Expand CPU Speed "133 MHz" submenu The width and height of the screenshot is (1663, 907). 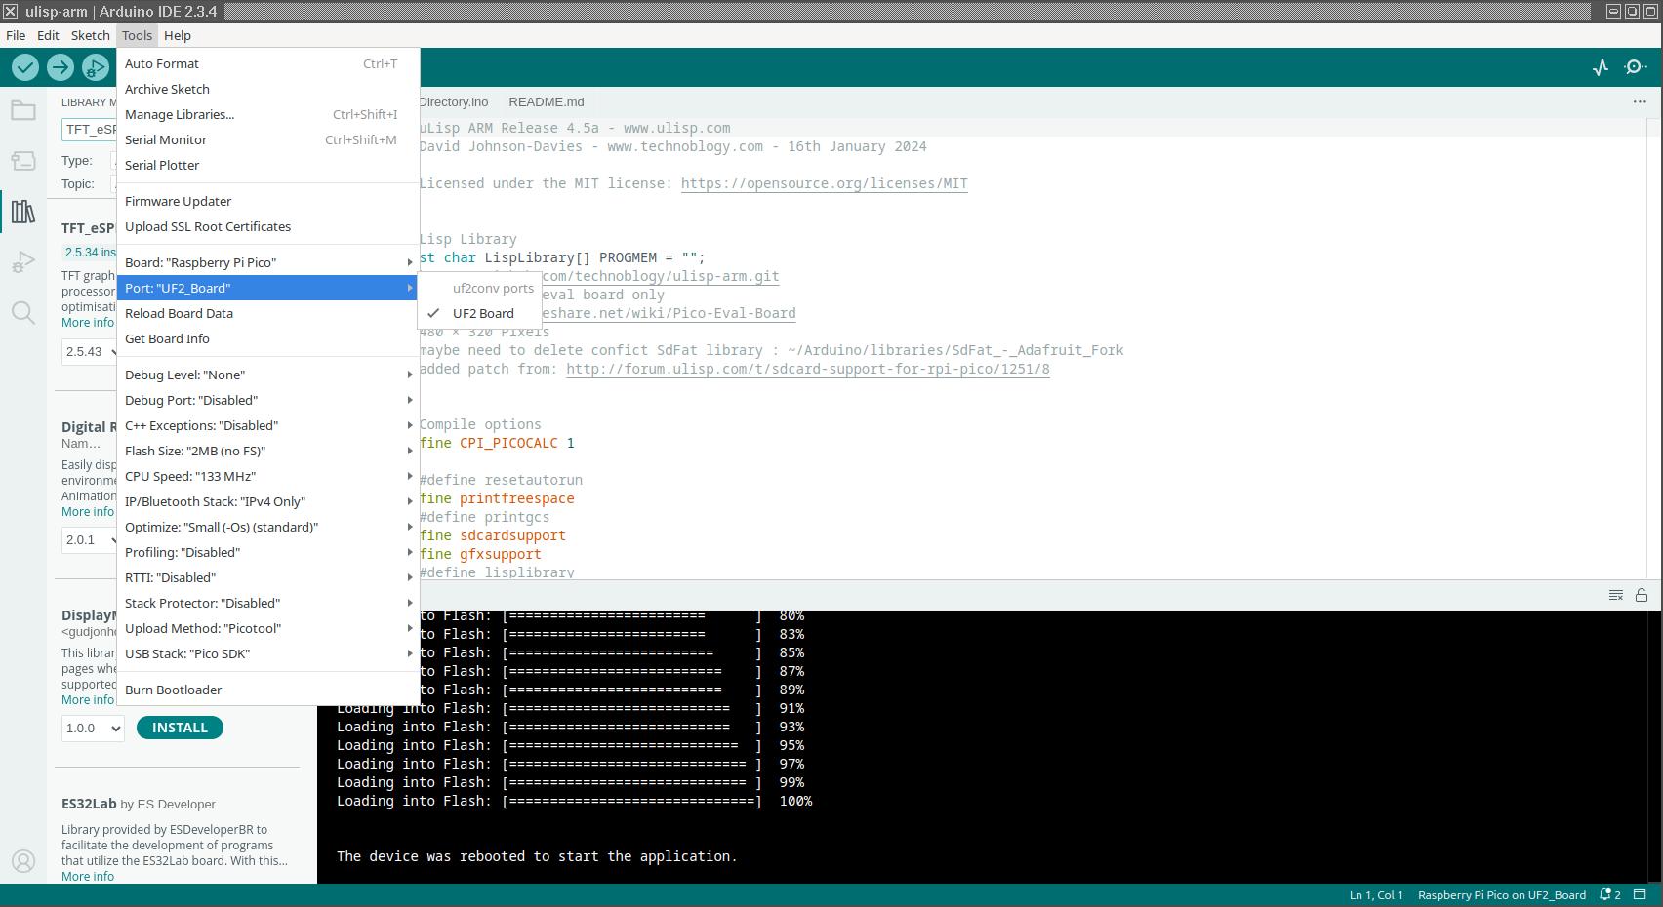(267, 476)
